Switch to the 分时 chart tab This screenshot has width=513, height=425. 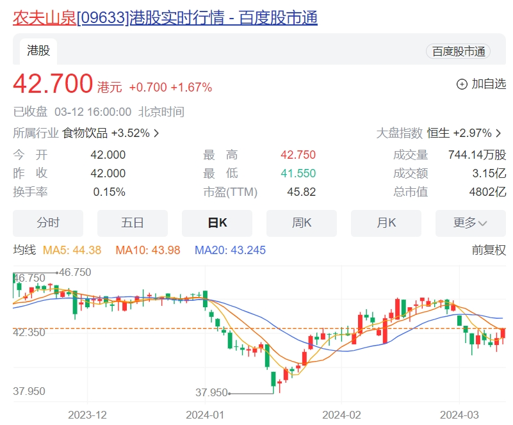tap(48, 223)
